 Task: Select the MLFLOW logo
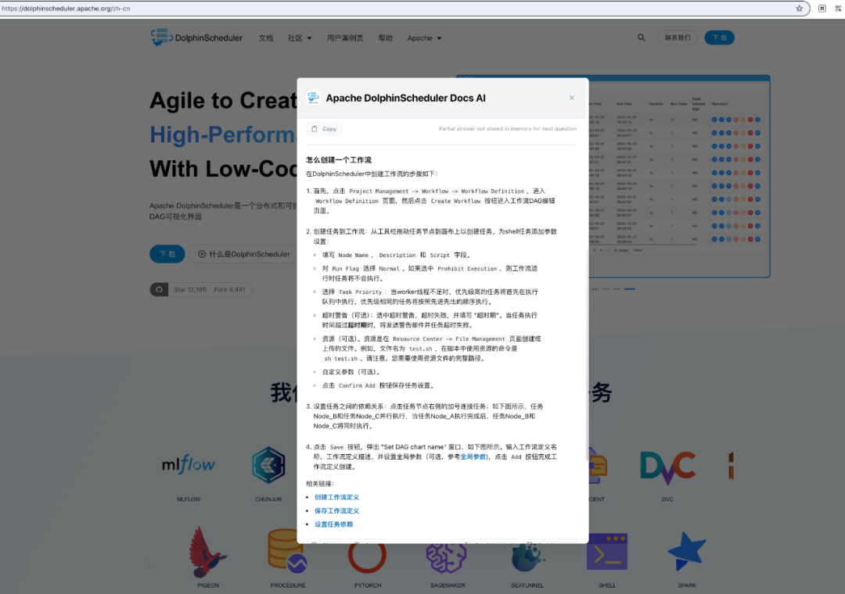[x=188, y=464]
